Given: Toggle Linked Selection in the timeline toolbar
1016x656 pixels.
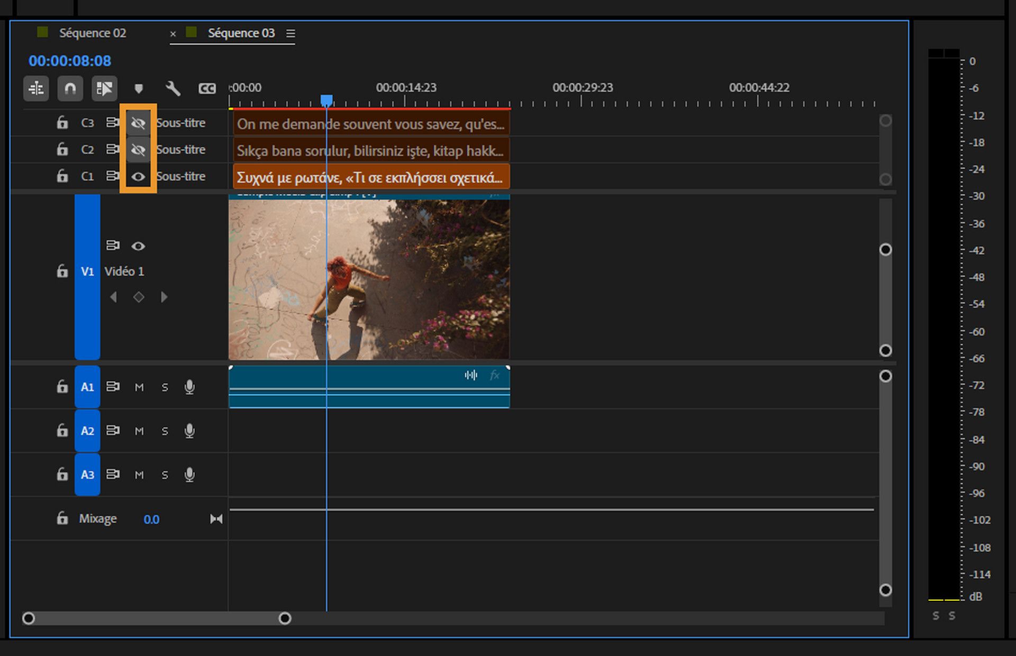Looking at the screenshot, I should [x=104, y=88].
